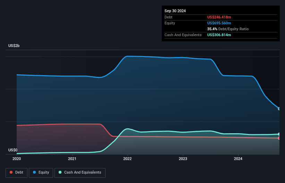Click the blue Equity legend dot
Image resolution: width=285 pixels, height=183 pixels.
[x=34, y=172]
